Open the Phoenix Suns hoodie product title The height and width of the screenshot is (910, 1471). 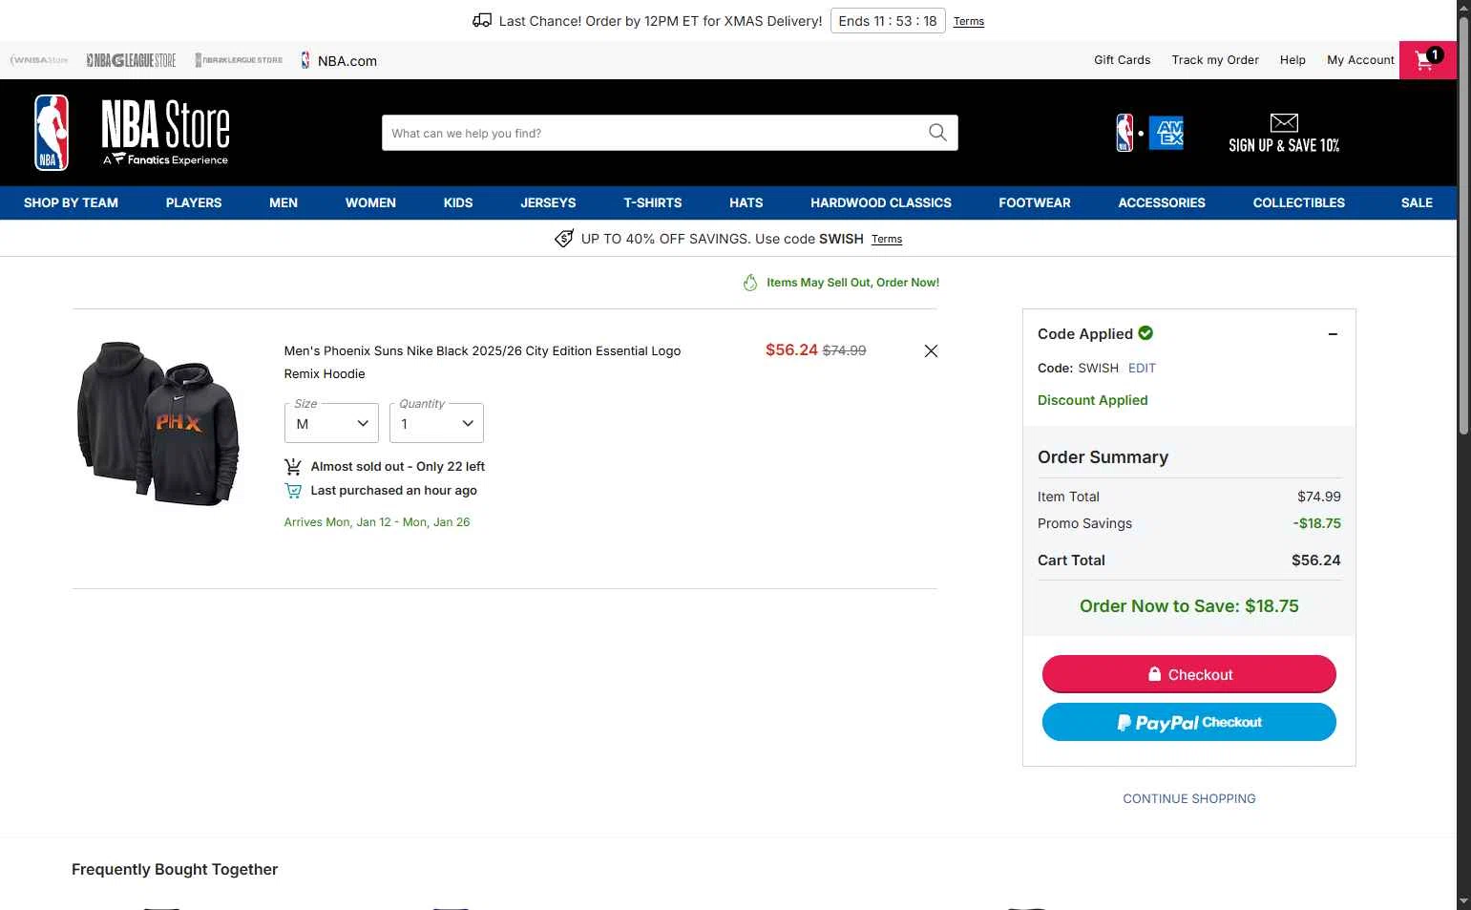pyautogui.click(x=482, y=362)
